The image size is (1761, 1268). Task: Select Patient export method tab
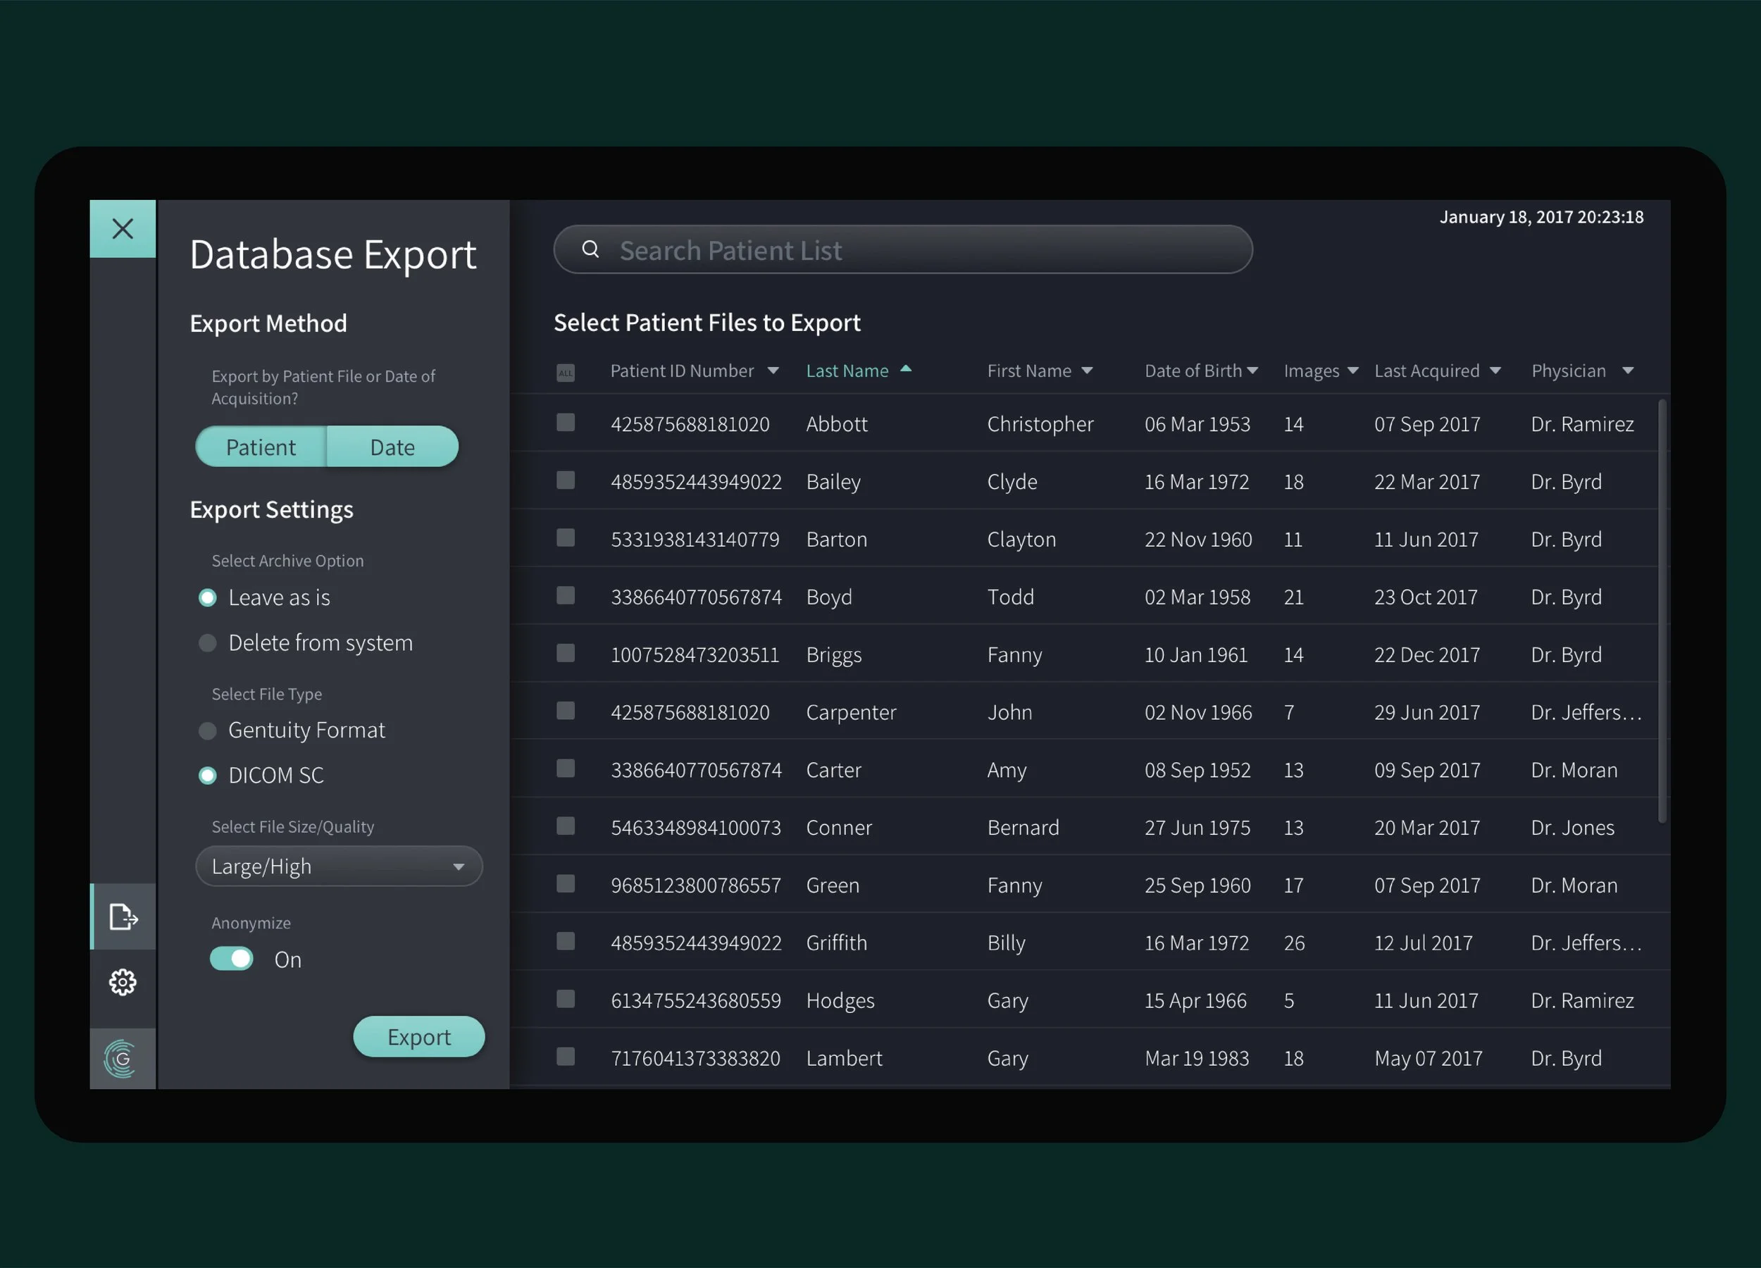click(x=261, y=447)
